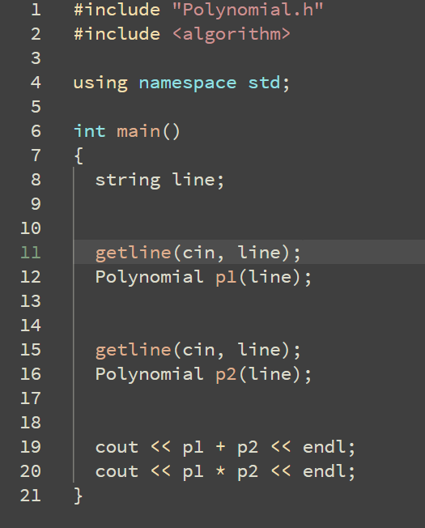This screenshot has height=528, width=425.
Task: Click line number 1 in gutter
Action: click(36, 10)
